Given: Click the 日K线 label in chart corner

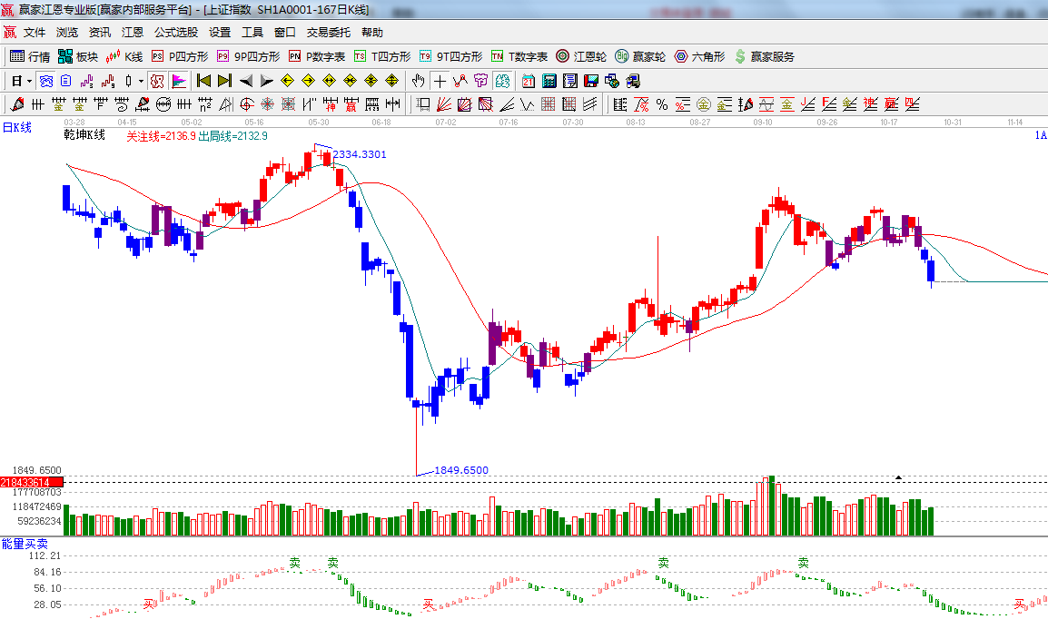Looking at the screenshot, I should click(16, 128).
